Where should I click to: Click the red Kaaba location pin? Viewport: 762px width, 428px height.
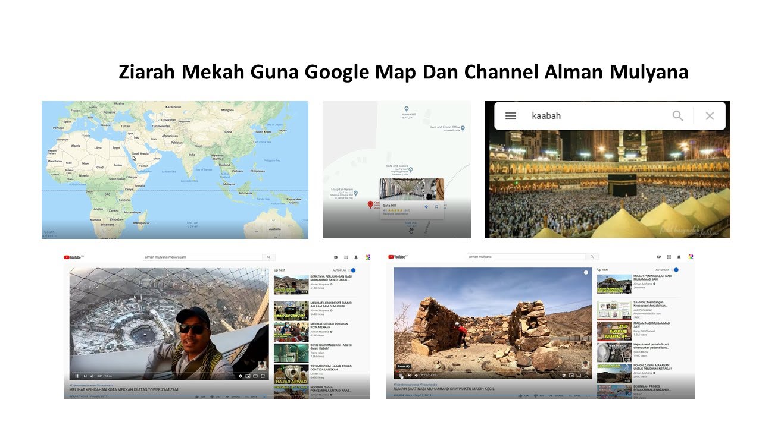pyautogui.click(x=370, y=205)
